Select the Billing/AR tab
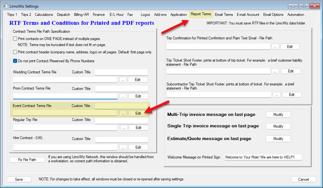323x188 pixels. tap(81, 15)
